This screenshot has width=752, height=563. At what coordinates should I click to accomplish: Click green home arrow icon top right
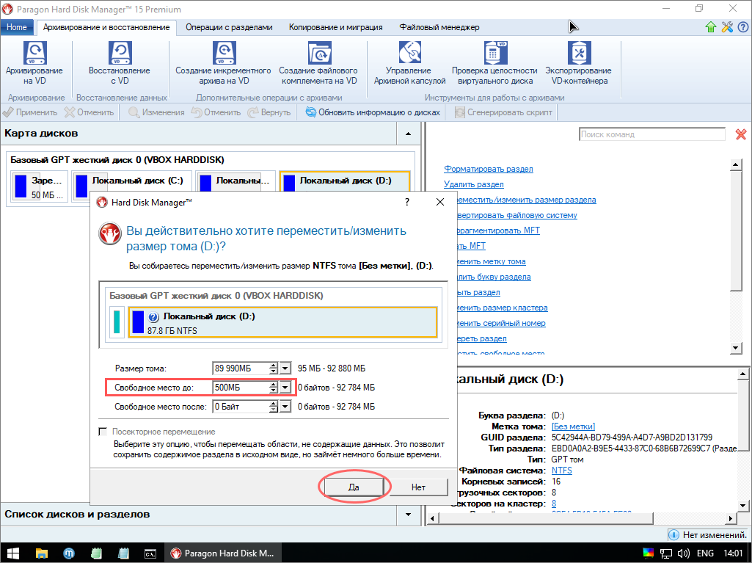pos(711,27)
